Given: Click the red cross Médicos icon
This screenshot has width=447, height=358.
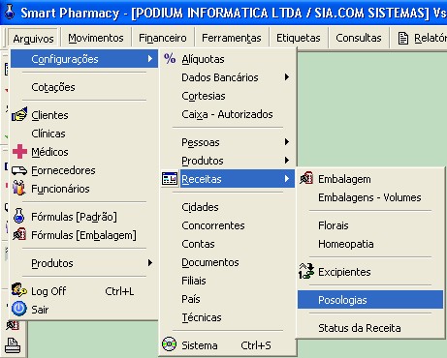Looking at the screenshot, I should coord(19,152).
